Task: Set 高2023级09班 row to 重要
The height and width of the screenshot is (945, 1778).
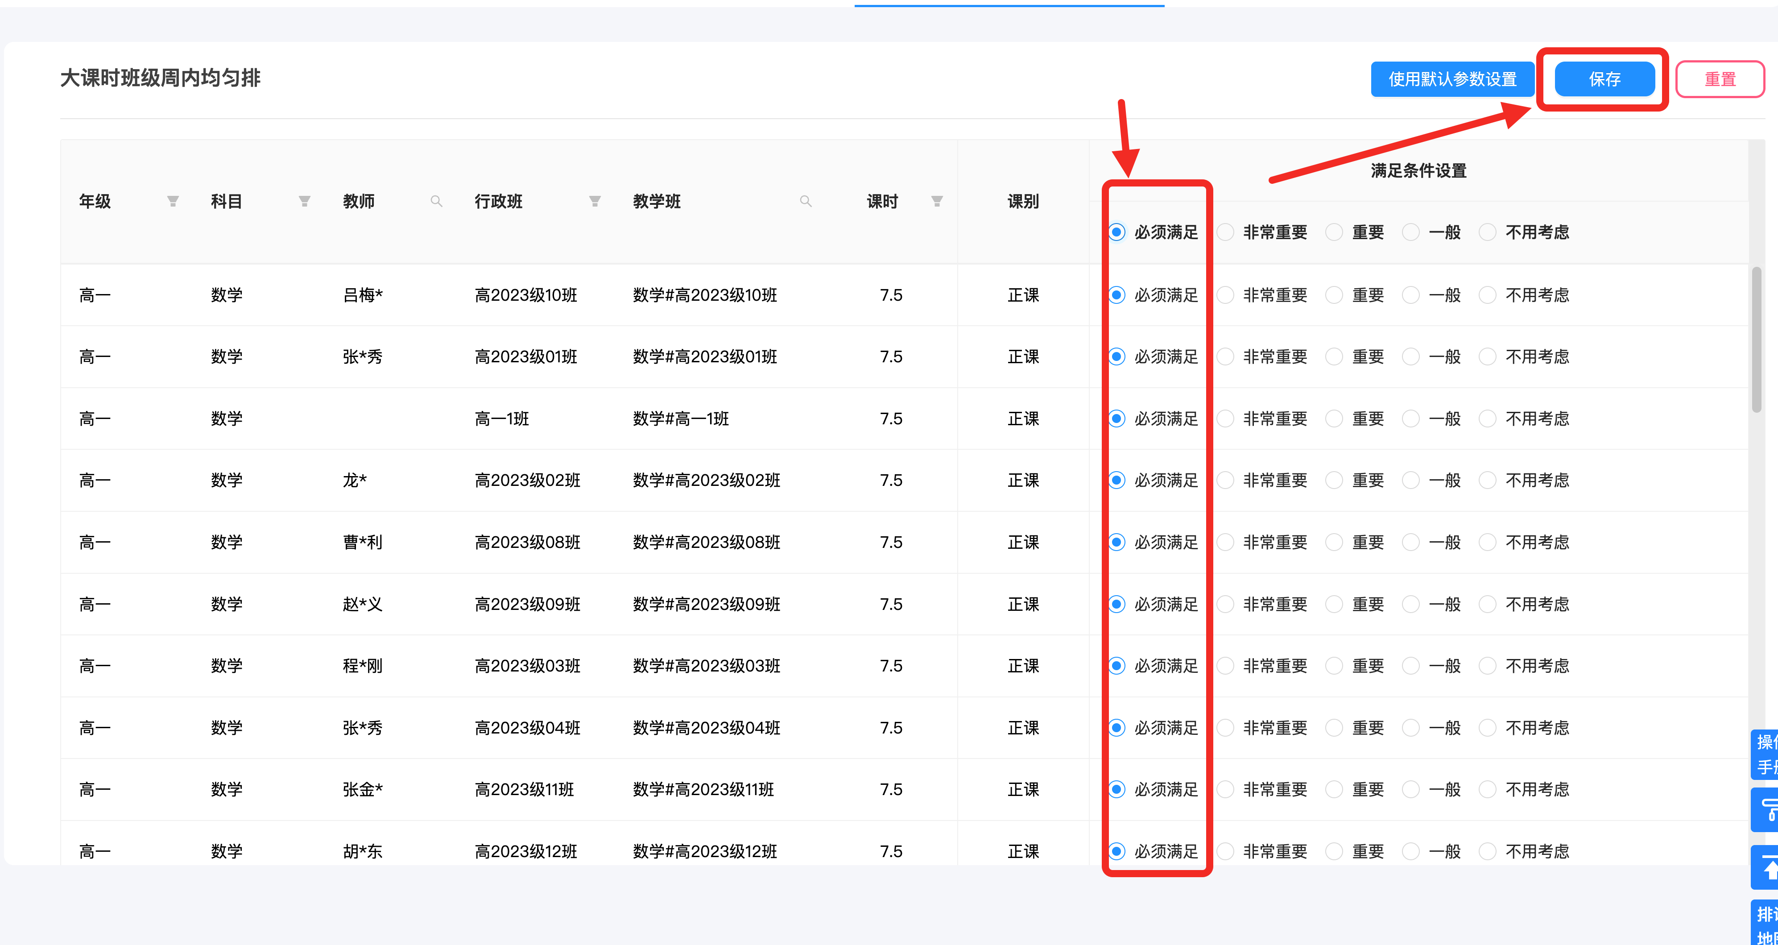Action: click(x=1334, y=604)
